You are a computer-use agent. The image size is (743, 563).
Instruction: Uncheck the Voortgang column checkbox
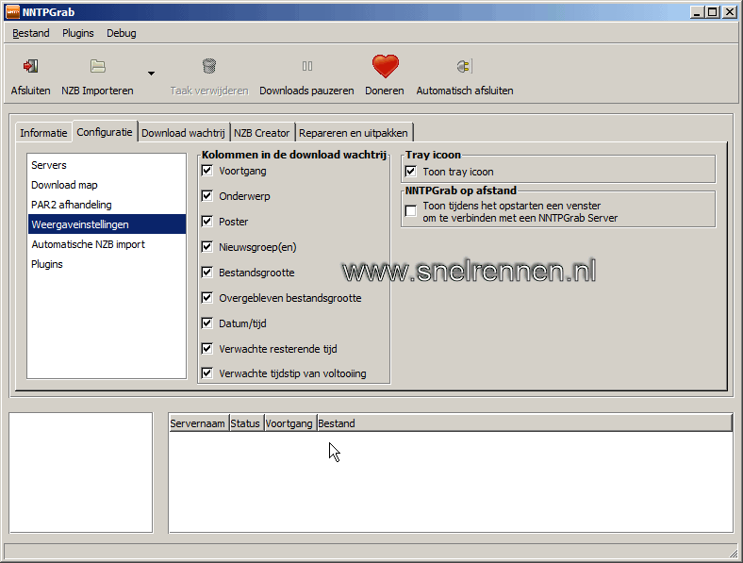tap(207, 170)
